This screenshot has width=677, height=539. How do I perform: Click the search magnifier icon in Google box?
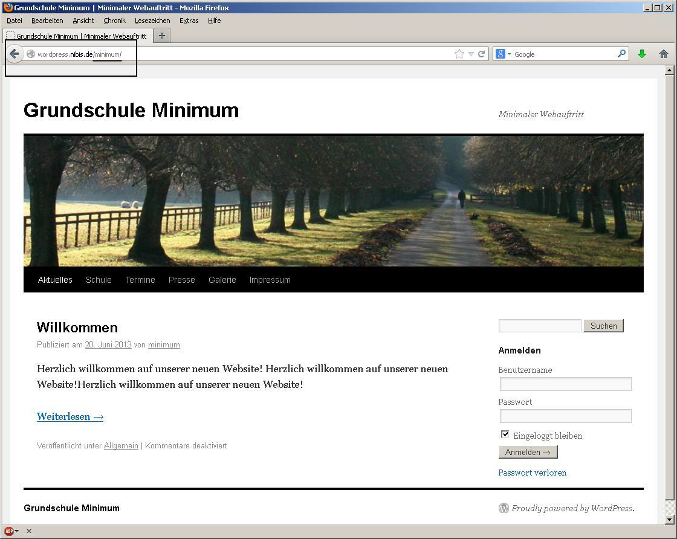click(621, 54)
